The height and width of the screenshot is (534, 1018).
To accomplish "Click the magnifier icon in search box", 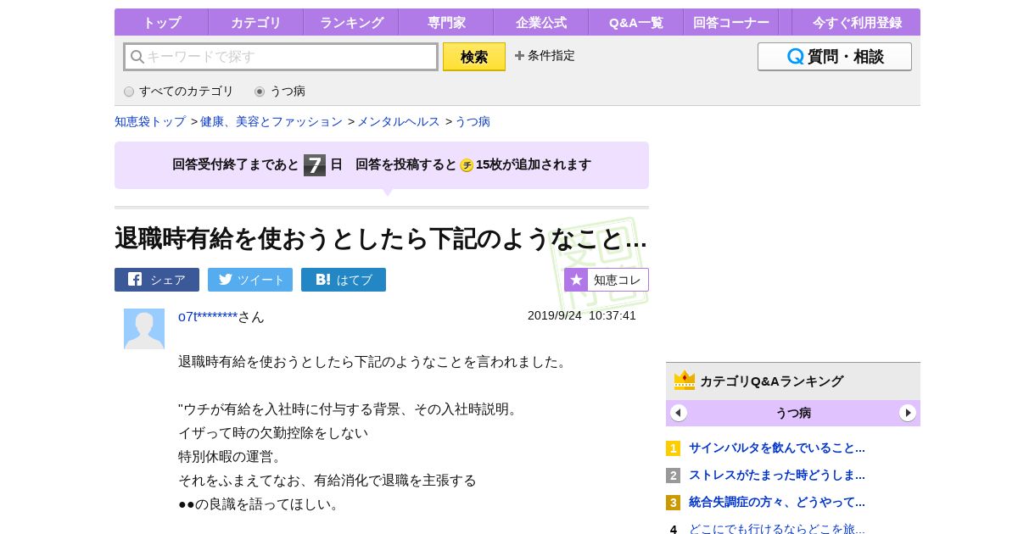I will (137, 57).
